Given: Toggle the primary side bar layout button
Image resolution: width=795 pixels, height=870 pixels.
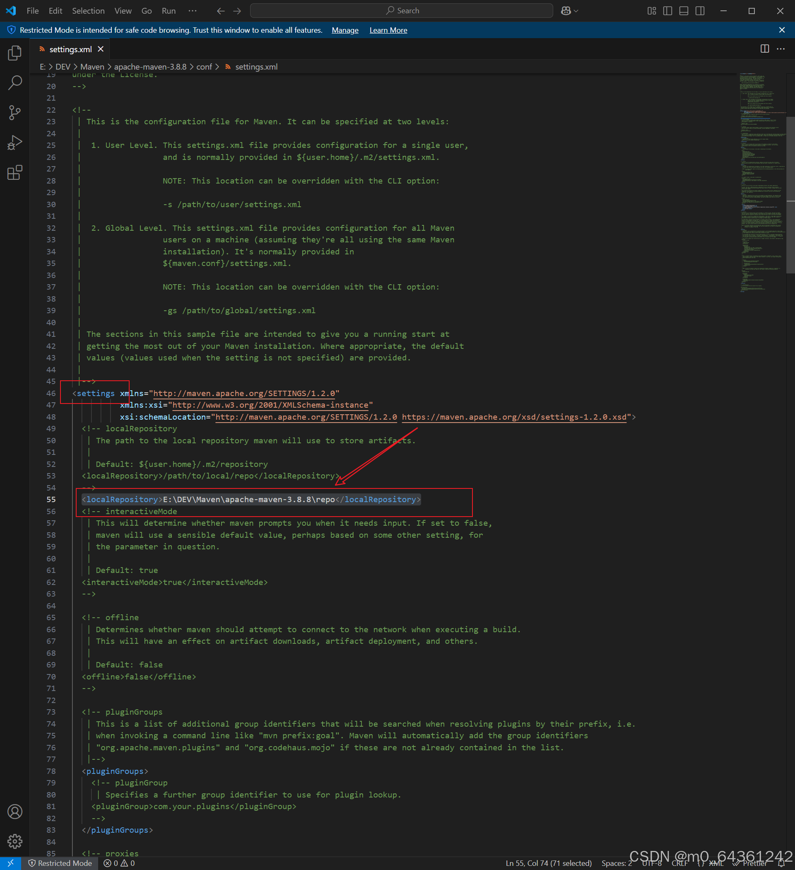Looking at the screenshot, I should pyautogui.click(x=667, y=11).
